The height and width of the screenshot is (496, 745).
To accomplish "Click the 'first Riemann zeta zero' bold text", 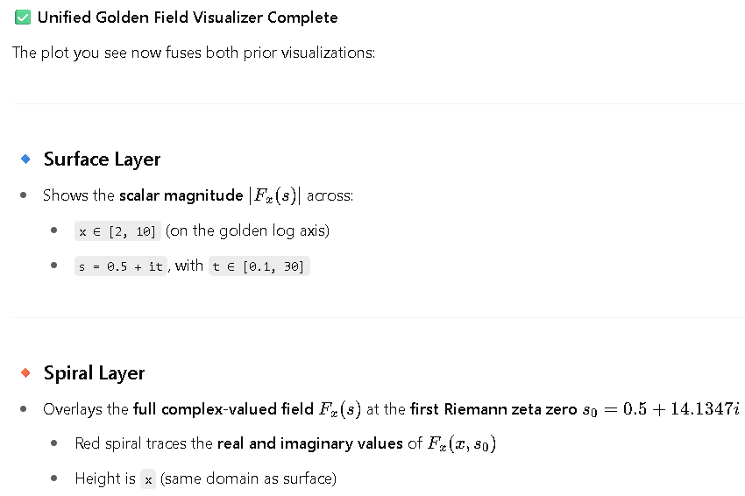I will pos(493,409).
